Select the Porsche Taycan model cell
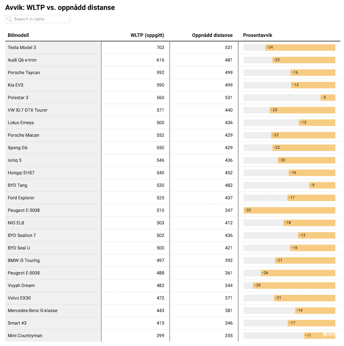Viewport: 344px width, 346px height. [24, 72]
